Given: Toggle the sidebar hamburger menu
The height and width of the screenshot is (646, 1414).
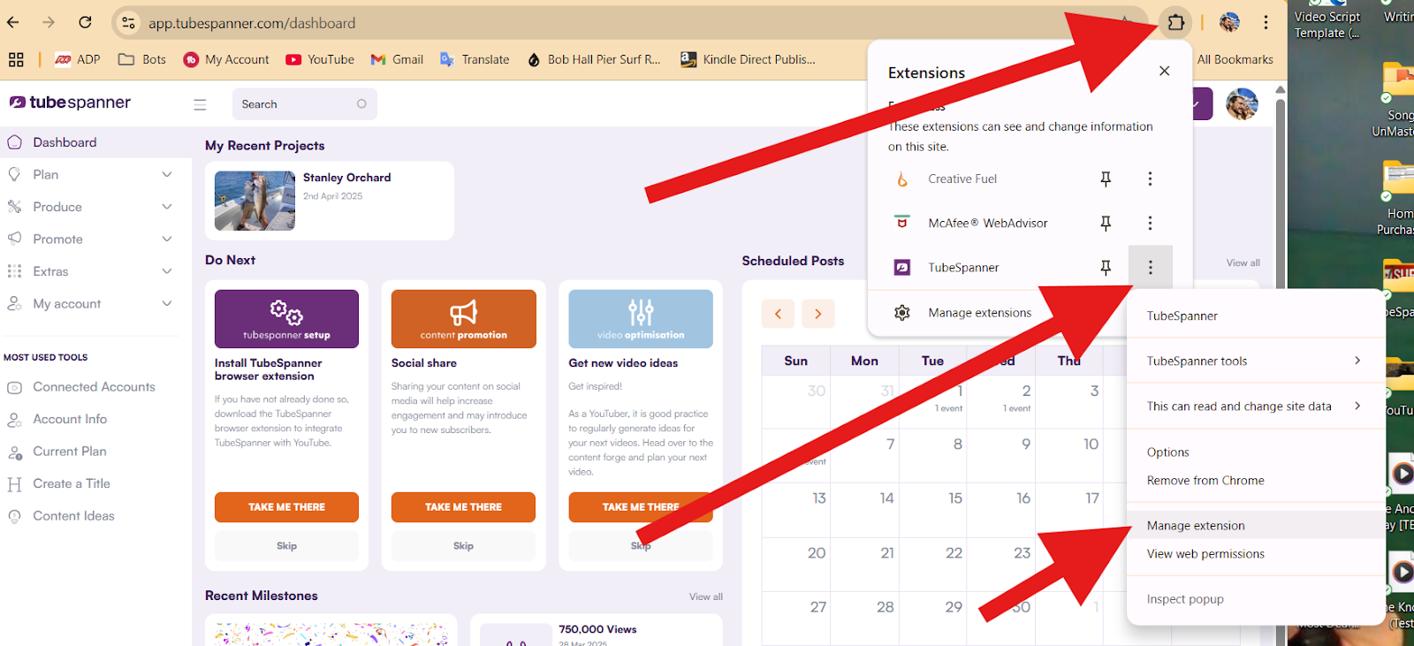Looking at the screenshot, I should (200, 104).
